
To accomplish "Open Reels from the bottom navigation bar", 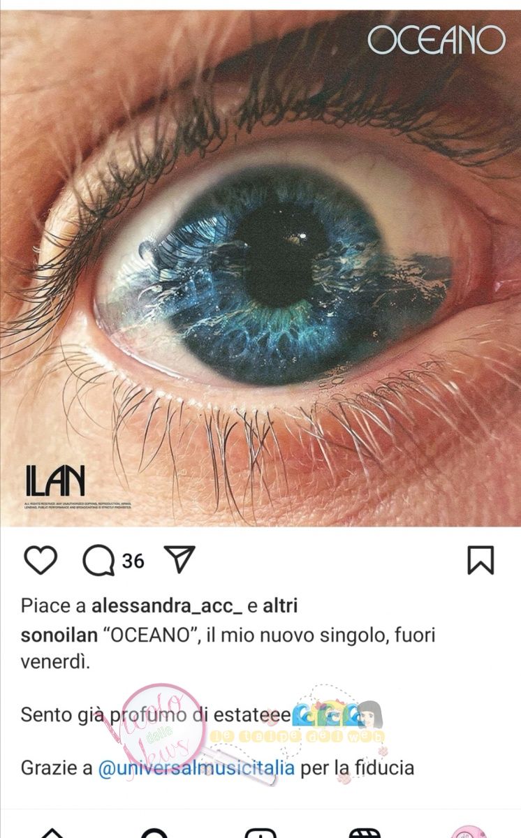I will [364, 832].
